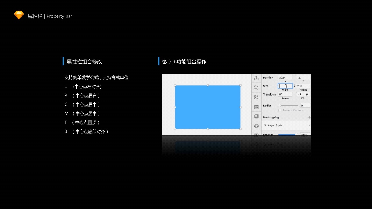Image resolution: width=372 pixels, height=209 pixels.
Task: Click the '数字+功能组合操作' heading
Action: [x=184, y=62]
